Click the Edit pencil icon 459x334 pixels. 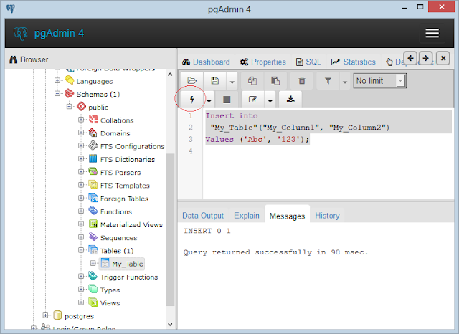coord(252,100)
